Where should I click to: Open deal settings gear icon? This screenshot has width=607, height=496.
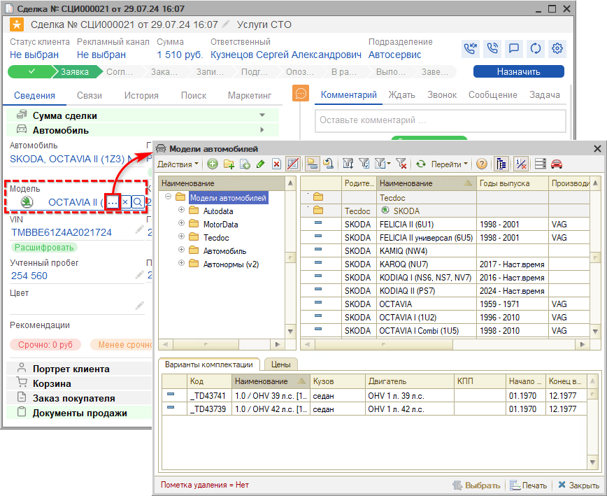click(x=557, y=48)
